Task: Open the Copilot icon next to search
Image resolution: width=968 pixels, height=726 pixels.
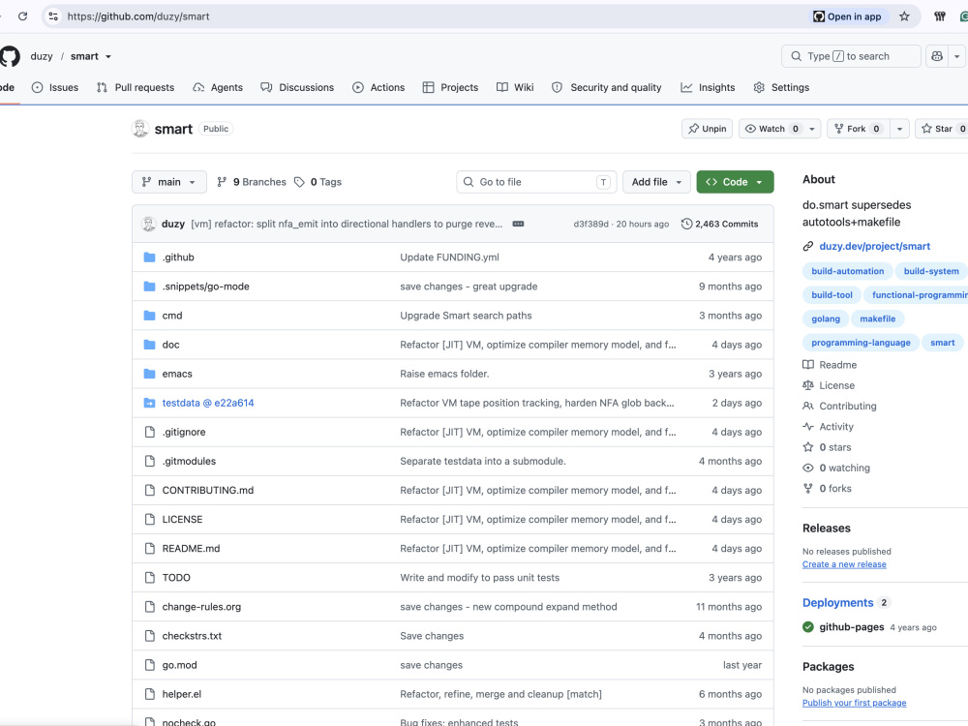Action: 937,56
